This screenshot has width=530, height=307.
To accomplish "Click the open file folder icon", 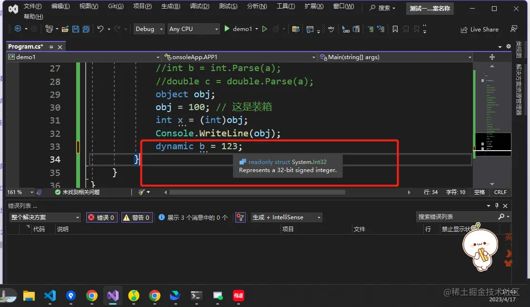I will pyautogui.click(x=65, y=29).
